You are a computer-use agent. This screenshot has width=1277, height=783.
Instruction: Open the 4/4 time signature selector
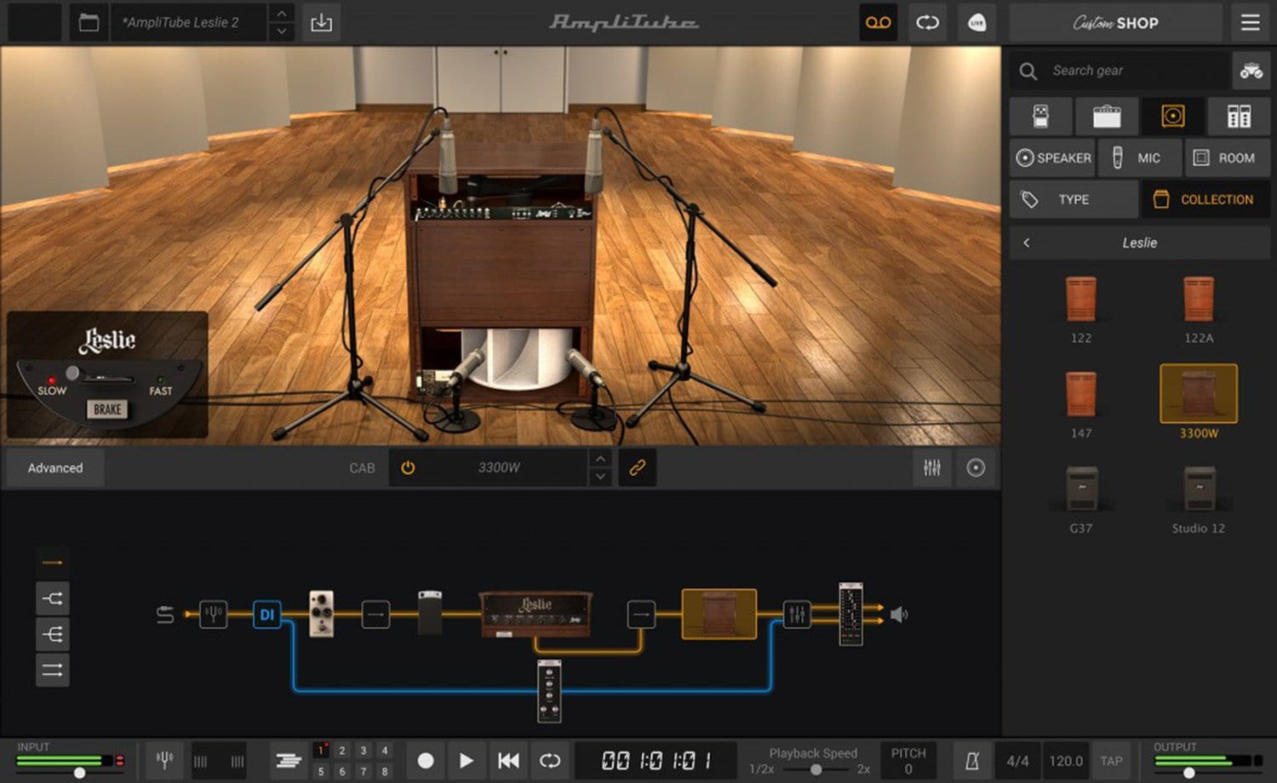coord(1017,761)
